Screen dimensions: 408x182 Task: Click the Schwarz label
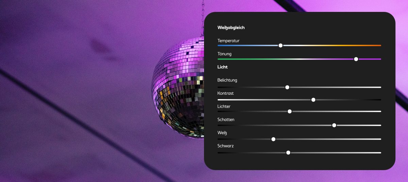pos(226,146)
